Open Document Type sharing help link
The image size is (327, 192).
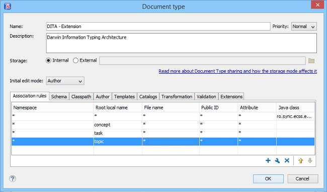pyautogui.click(x=237, y=71)
